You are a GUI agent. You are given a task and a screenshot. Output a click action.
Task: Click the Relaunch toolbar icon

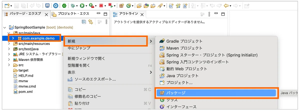[110, 5]
